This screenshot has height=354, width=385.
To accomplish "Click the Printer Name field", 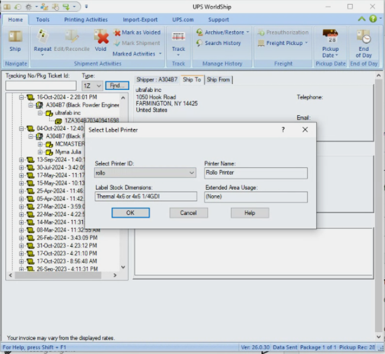I will pyautogui.click(x=256, y=173).
